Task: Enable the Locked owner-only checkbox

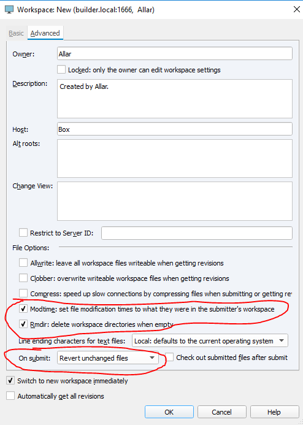Action: click(x=61, y=69)
